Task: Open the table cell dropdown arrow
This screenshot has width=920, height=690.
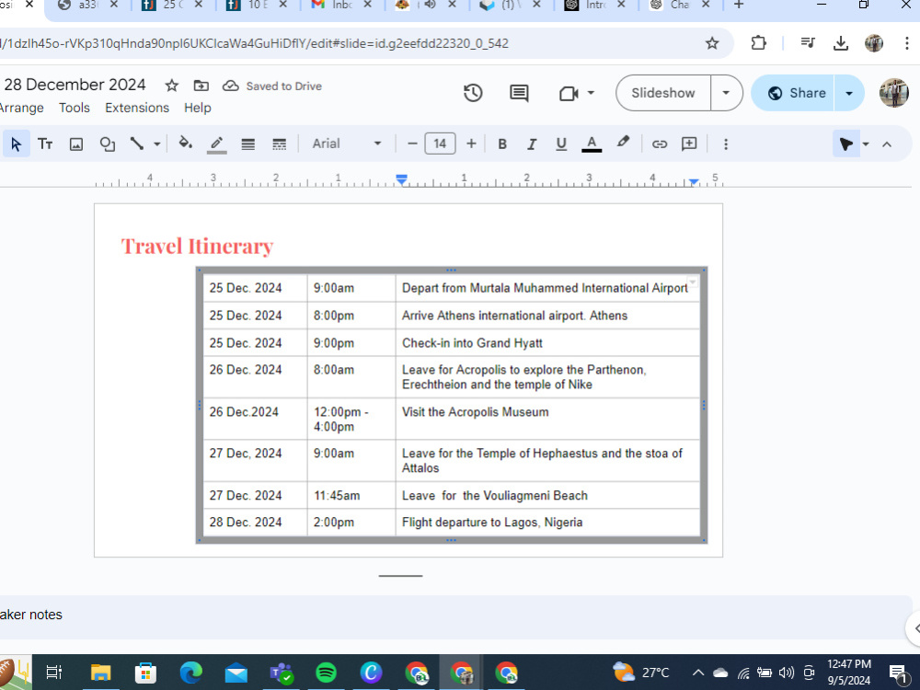Action: point(693,282)
